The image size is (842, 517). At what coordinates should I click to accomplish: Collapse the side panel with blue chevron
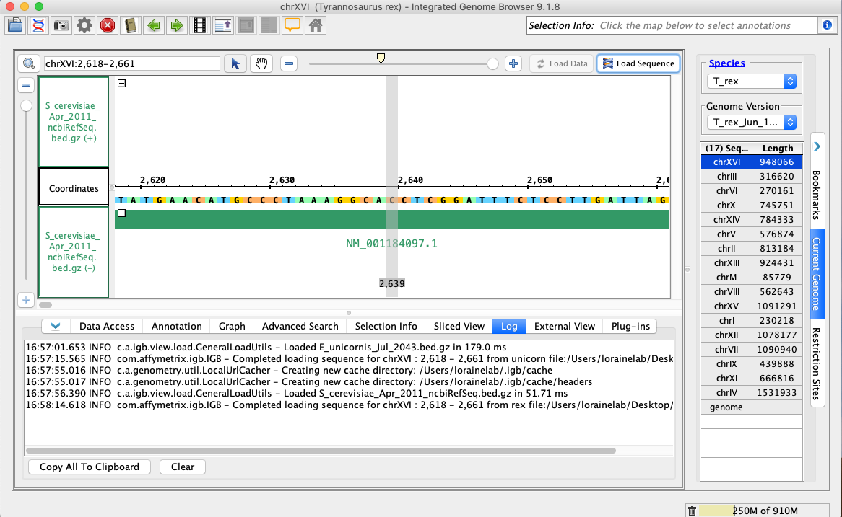click(x=817, y=146)
